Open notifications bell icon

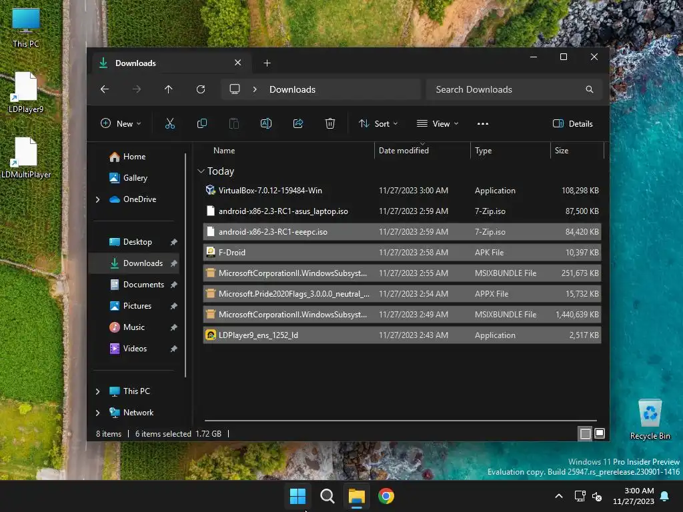click(x=665, y=496)
